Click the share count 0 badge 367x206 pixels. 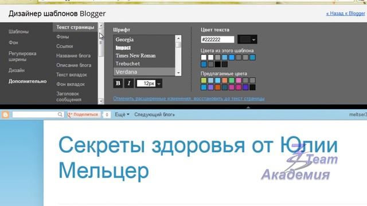point(107,114)
